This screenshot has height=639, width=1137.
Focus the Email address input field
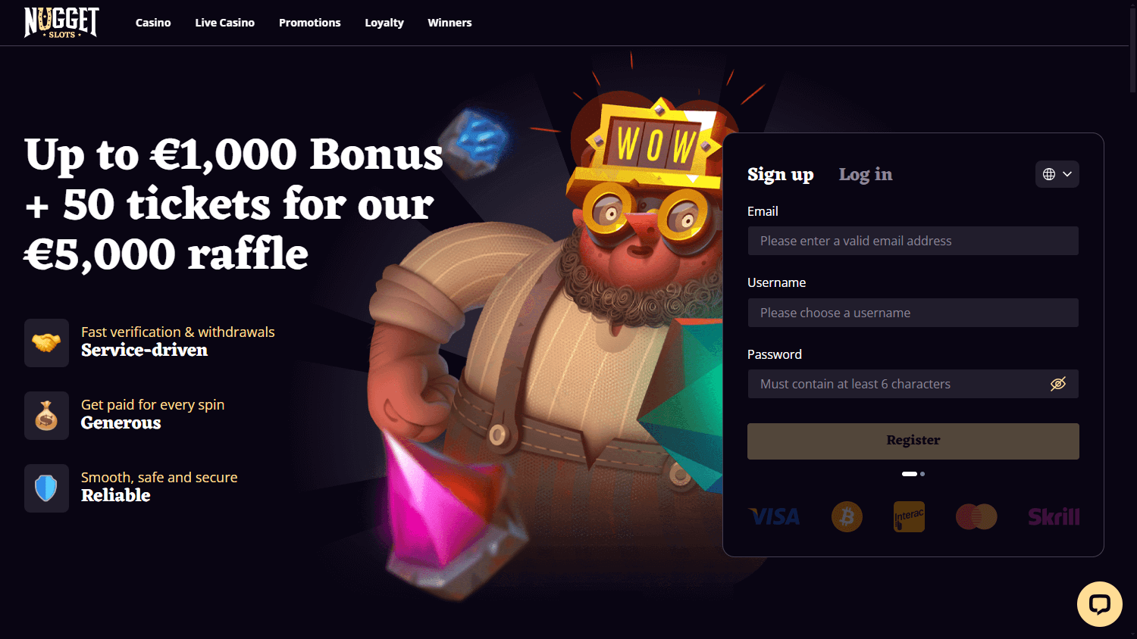coord(913,241)
